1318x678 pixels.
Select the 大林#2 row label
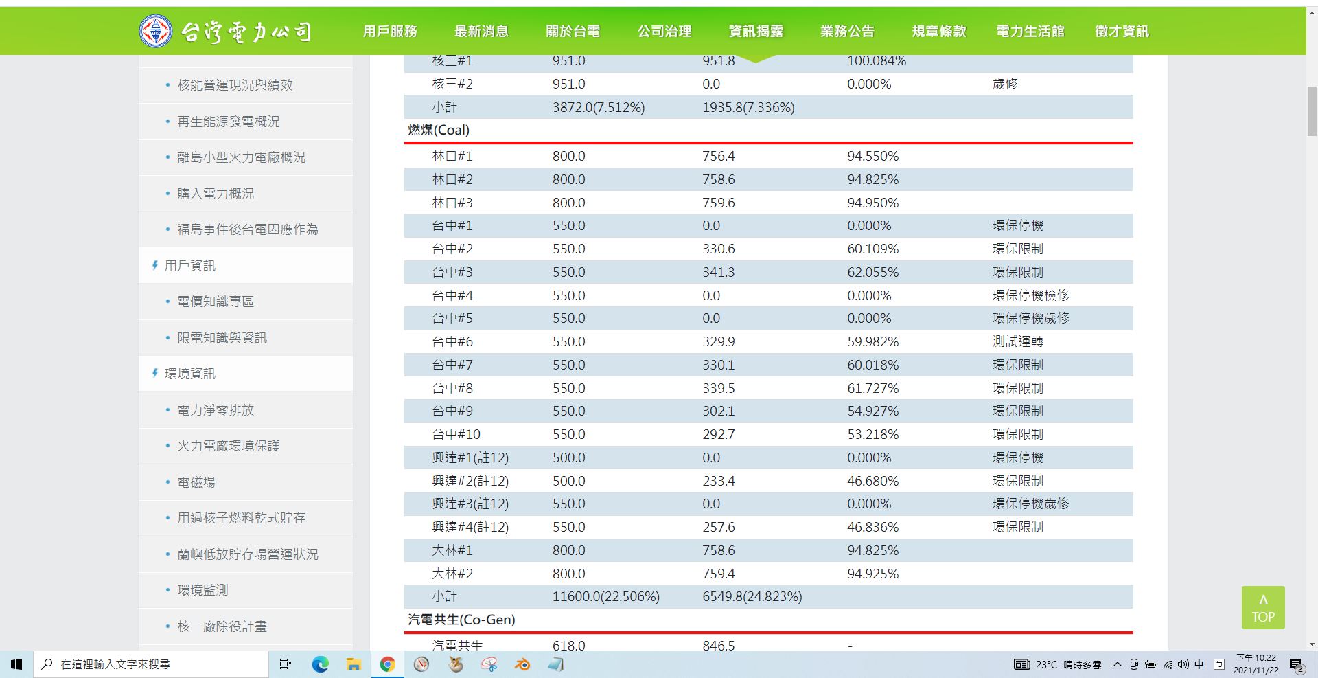point(452,574)
